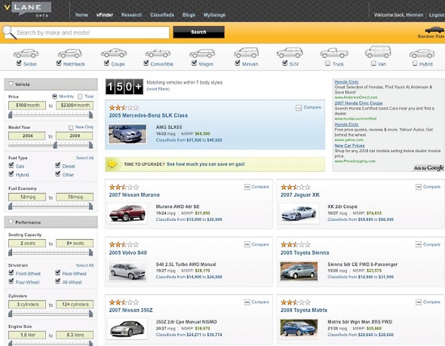Click the SUV body style icon
This screenshot has width=445, height=346.
[x=290, y=53]
